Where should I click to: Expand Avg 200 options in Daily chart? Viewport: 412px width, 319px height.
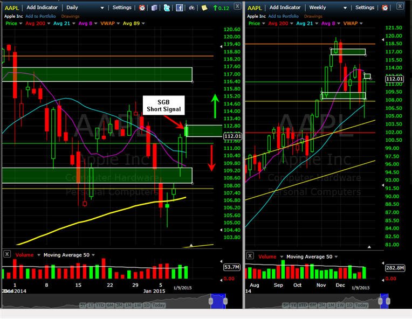(49, 23)
